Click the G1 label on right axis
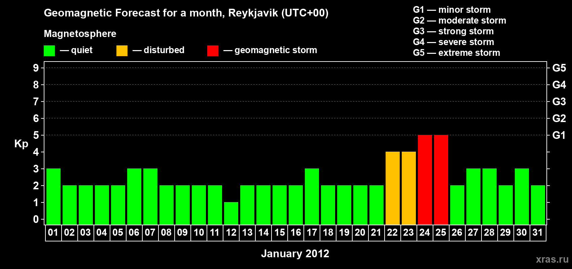The height and width of the screenshot is (269, 572). pyautogui.click(x=559, y=135)
